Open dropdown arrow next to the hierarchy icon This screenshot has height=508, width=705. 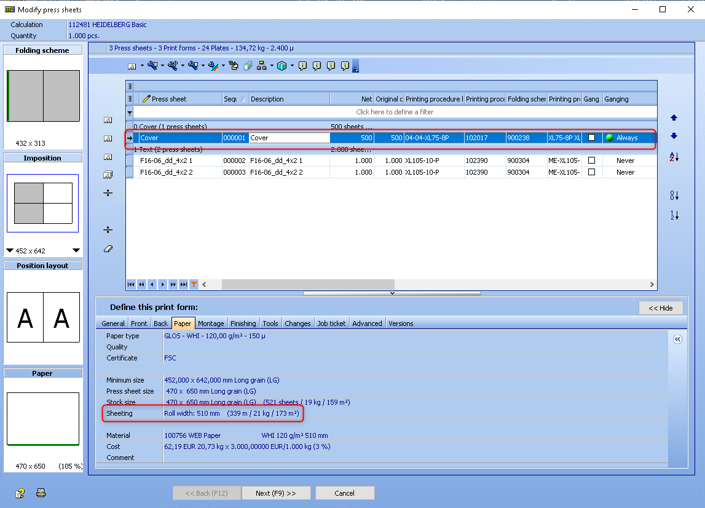coord(272,66)
